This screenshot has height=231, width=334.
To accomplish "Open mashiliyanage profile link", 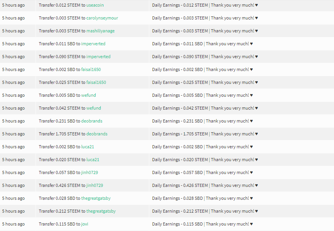I will pyautogui.click(x=100, y=31).
